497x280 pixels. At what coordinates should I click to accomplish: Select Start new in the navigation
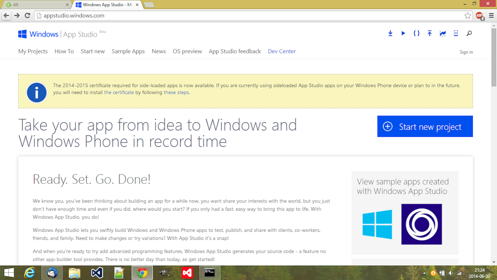93,51
